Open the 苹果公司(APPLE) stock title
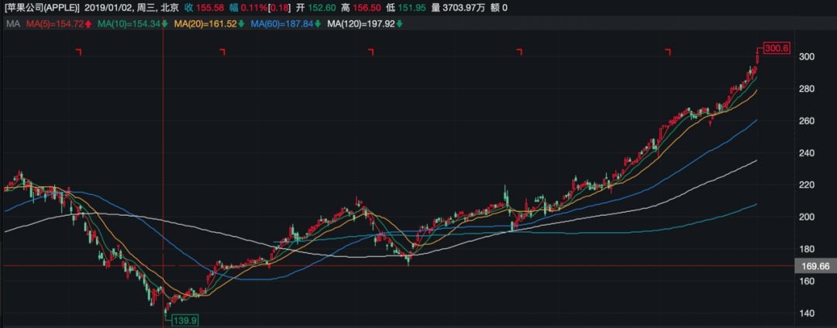The width and height of the screenshot is (837, 328). click(42, 8)
